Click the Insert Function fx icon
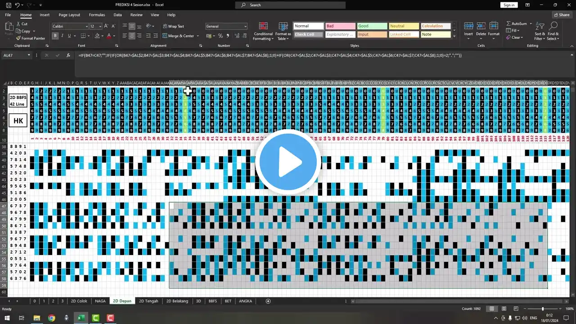Image resolution: width=576 pixels, height=324 pixels. point(68,55)
